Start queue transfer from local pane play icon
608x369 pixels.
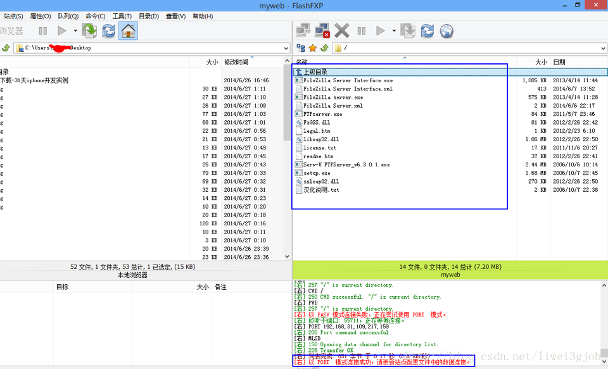coord(61,30)
